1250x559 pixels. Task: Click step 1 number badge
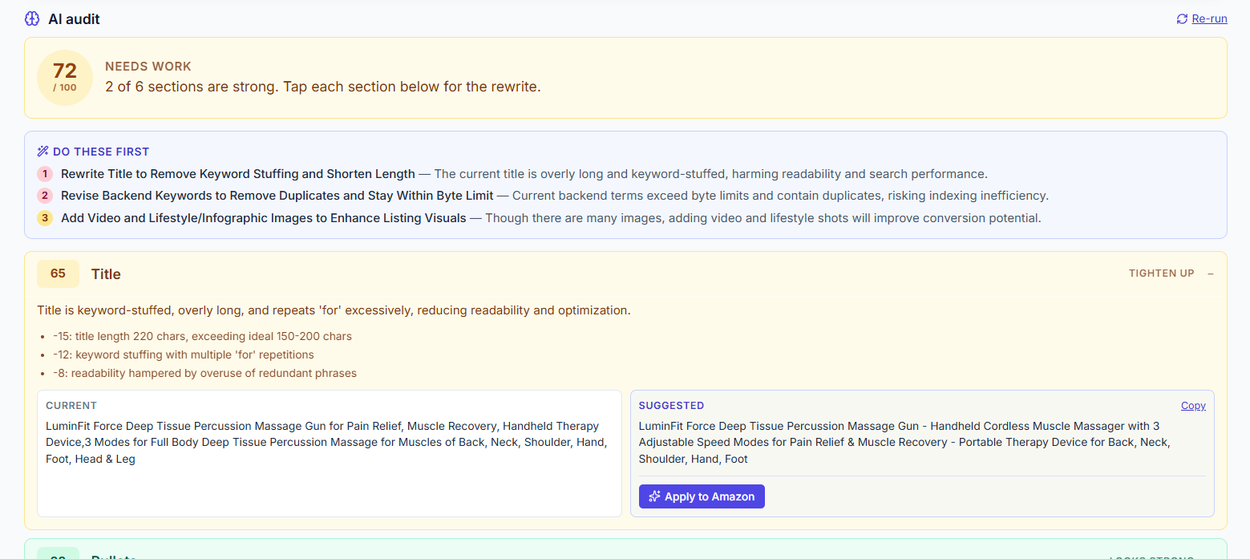(x=45, y=174)
